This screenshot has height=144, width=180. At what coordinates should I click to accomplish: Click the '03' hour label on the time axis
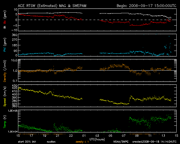coord(97,136)
